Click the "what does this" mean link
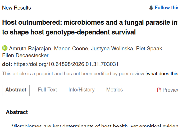Image resolution: width=178 pixels, height=127 pixels. point(162,73)
